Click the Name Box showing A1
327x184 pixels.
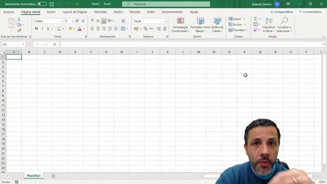(x=13, y=44)
